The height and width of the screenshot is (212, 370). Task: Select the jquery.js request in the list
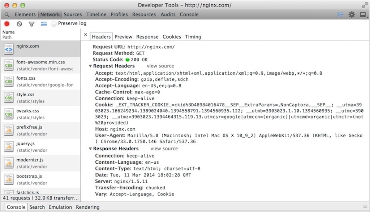(x=40, y=146)
